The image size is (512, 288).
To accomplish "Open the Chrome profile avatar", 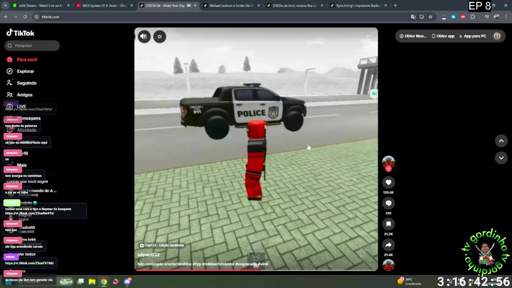I will 496,17.
